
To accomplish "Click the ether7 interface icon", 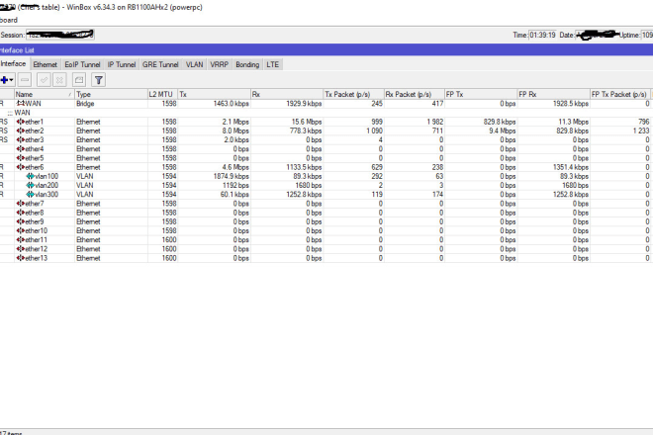I will [x=21, y=204].
